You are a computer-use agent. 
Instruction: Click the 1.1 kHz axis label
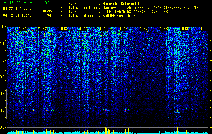pyautogui.click(x=3, y=44)
